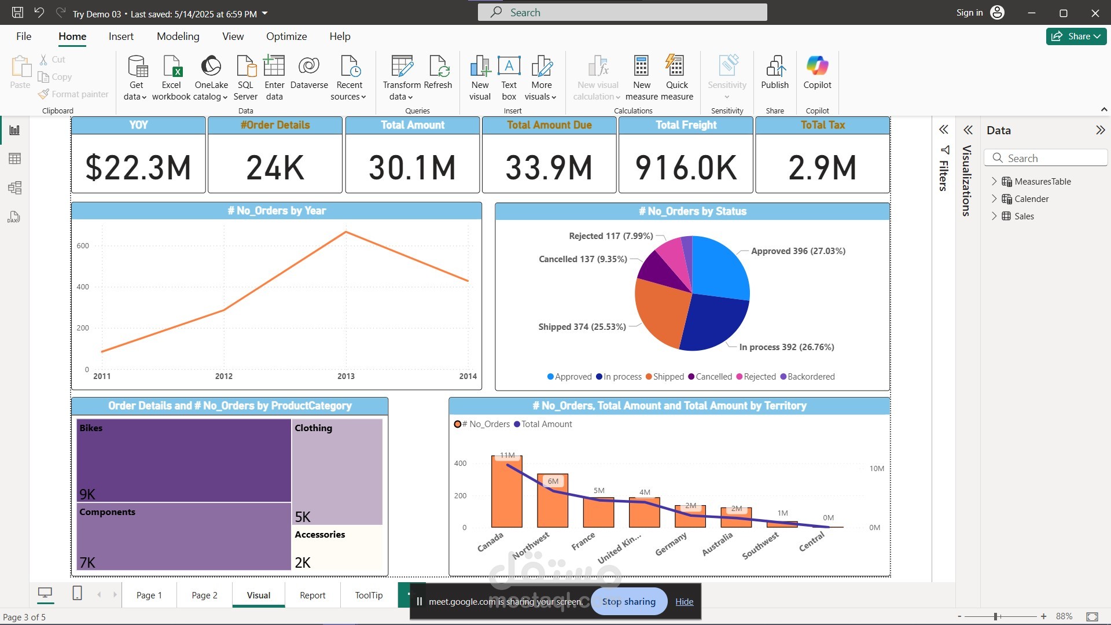Connect to SQL Server
Image resolution: width=1111 pixels, height=625 pixels.
[246, 78]
